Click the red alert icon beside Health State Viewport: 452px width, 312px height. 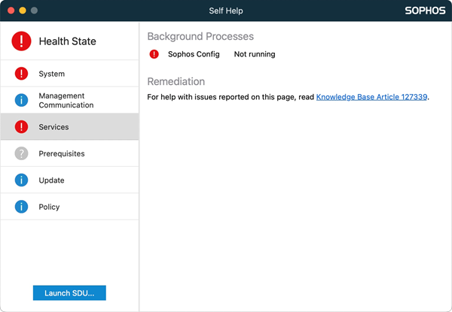21,41
